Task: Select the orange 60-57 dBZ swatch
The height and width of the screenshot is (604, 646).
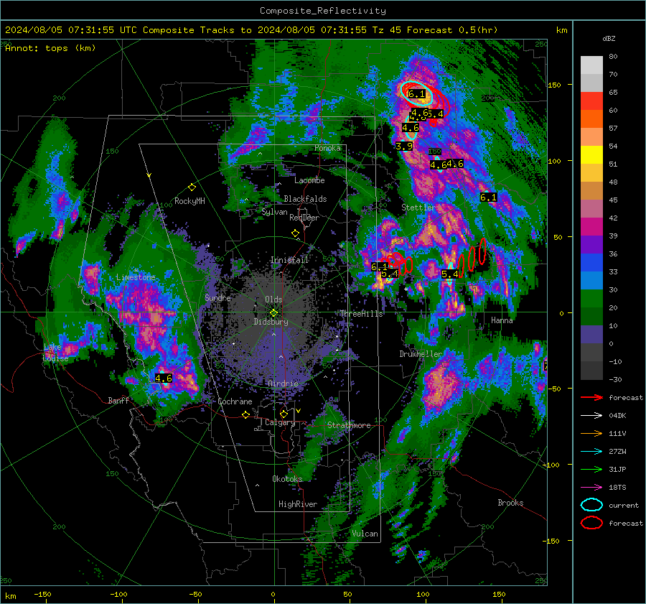Action: (x=591, y=119)
